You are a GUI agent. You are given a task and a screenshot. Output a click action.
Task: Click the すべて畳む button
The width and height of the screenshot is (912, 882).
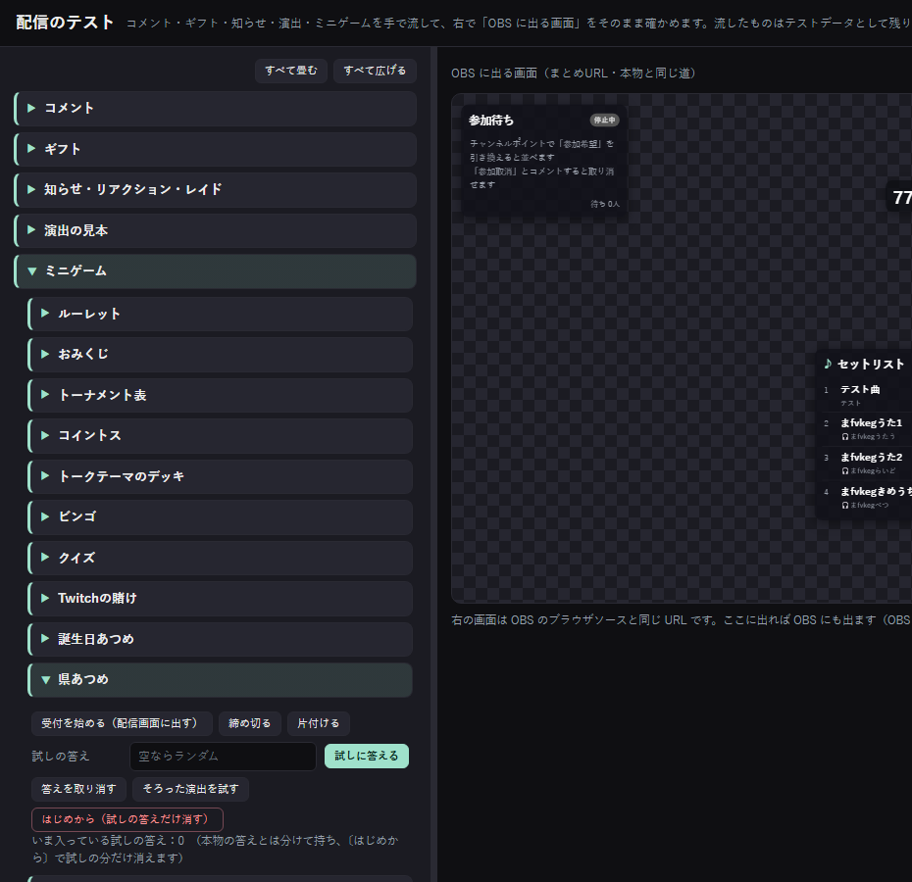291,71
